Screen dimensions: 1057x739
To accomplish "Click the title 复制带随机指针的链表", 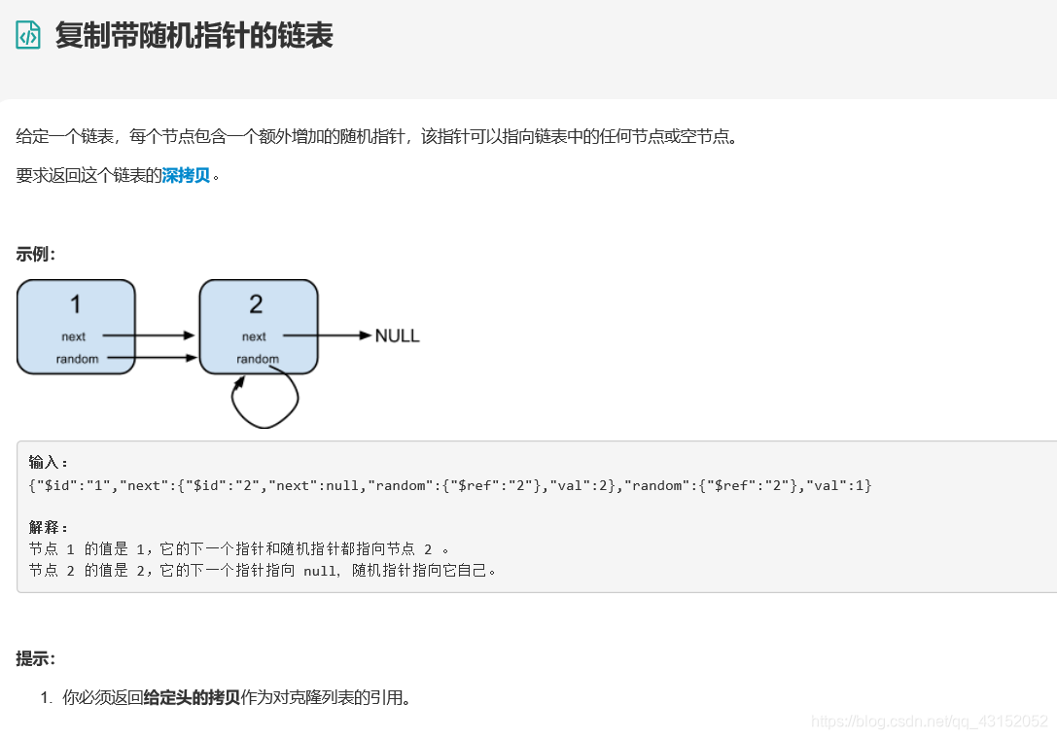I will point(194,35).
